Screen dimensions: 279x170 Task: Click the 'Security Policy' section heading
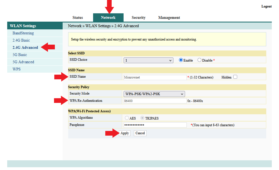79,87
